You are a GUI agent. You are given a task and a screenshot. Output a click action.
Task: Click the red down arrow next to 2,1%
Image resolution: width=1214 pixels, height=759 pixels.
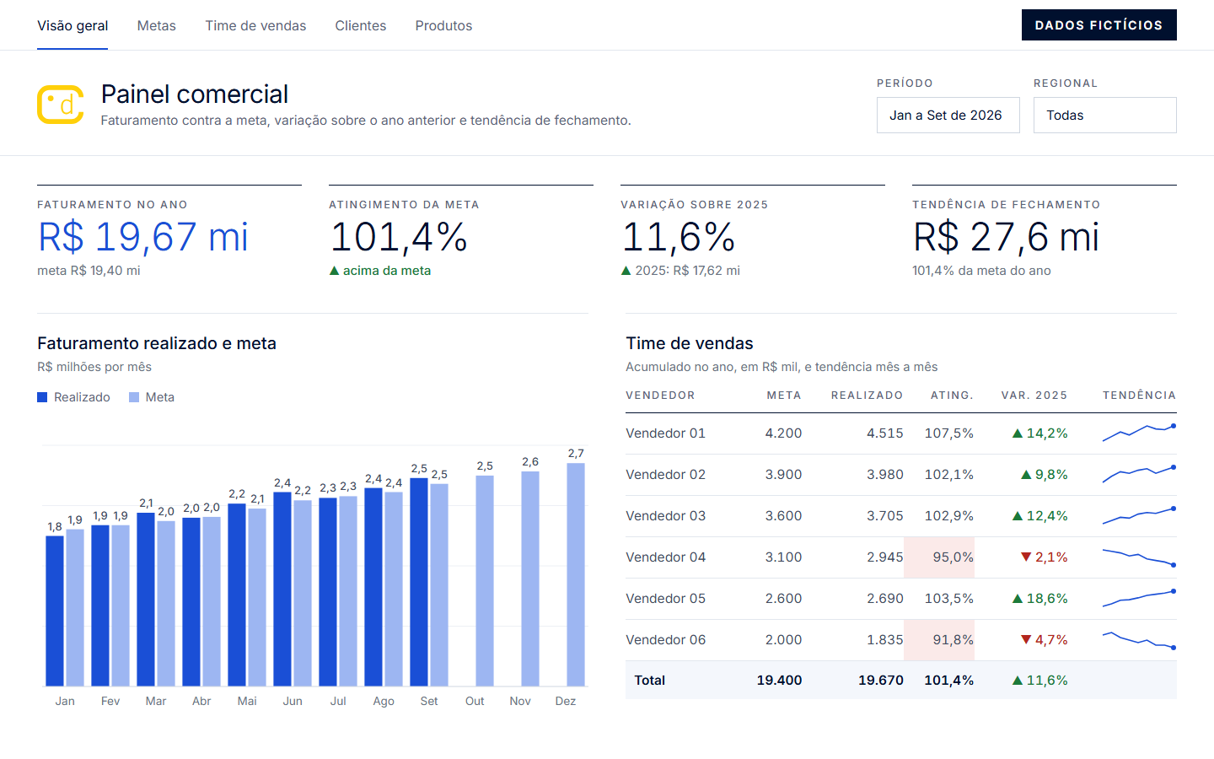point(1026,557)
